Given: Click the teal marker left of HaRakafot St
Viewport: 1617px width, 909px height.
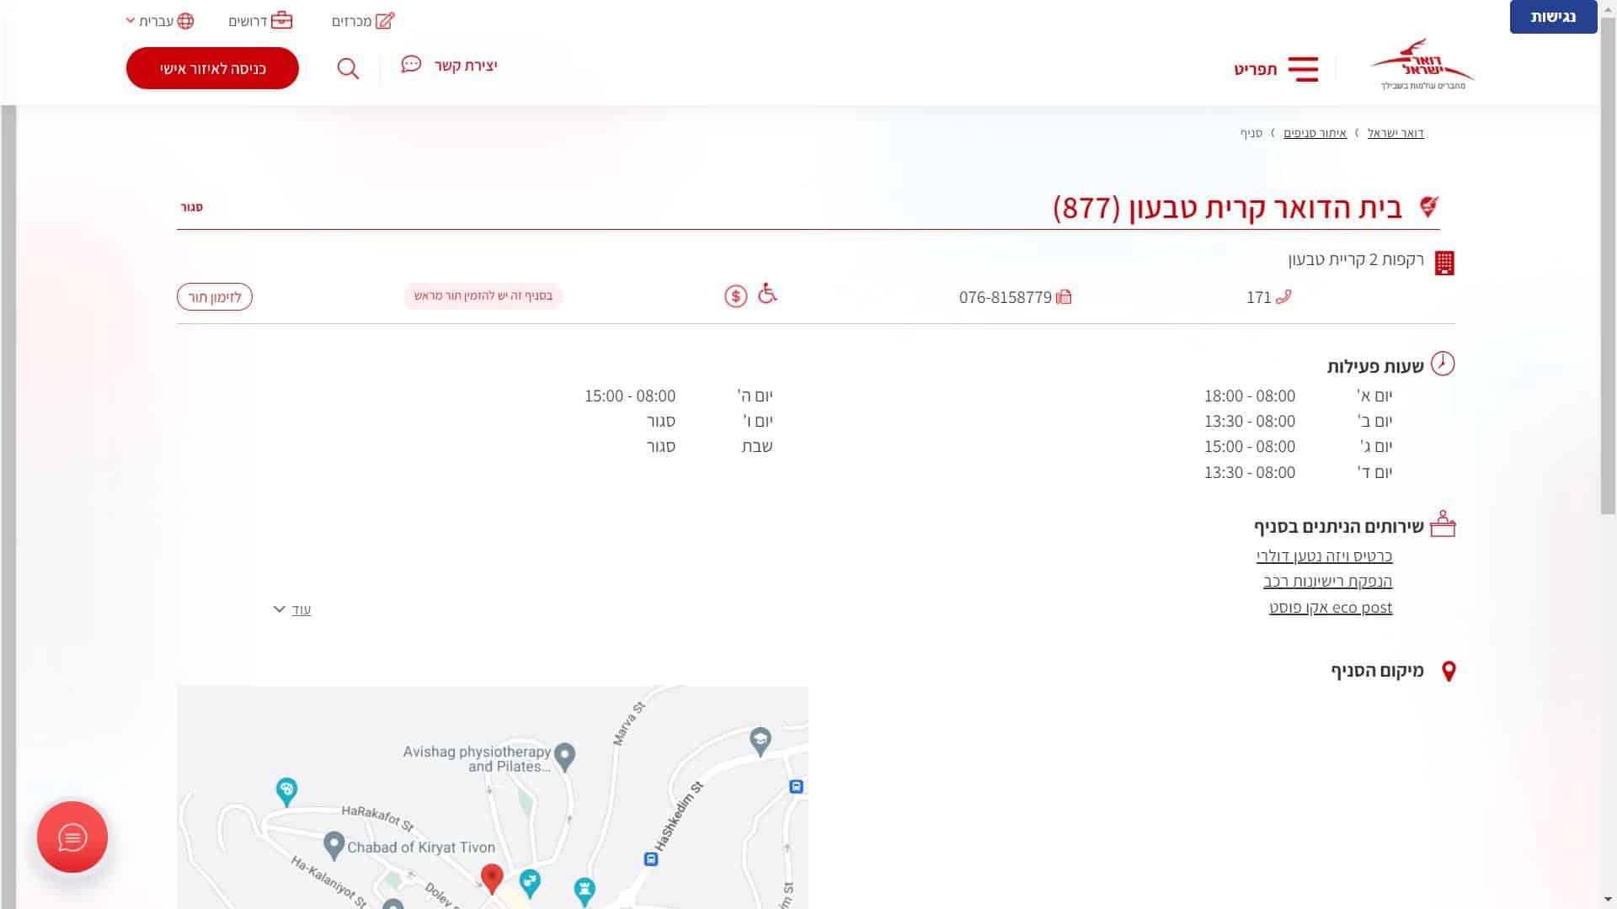Looking at the screenshot, I should point(286,791).
